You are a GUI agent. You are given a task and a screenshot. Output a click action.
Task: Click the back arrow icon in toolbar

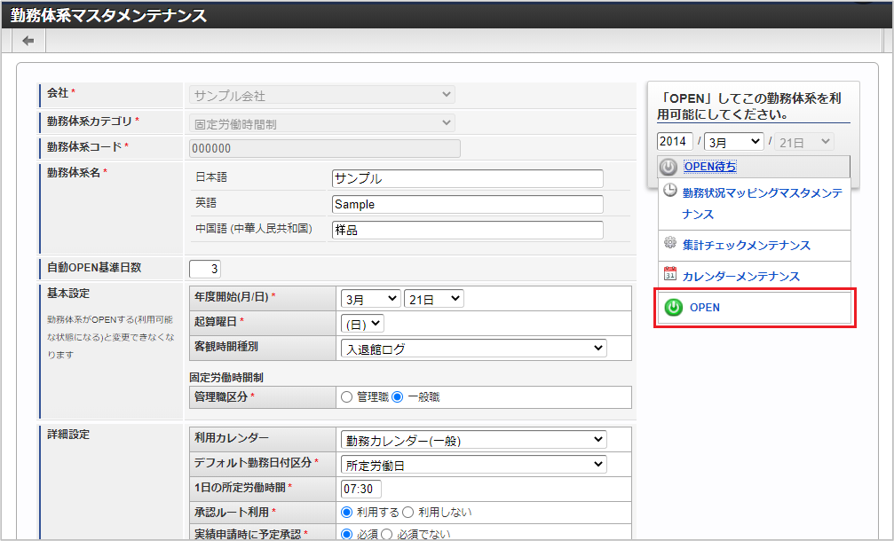tap(28, 41)
